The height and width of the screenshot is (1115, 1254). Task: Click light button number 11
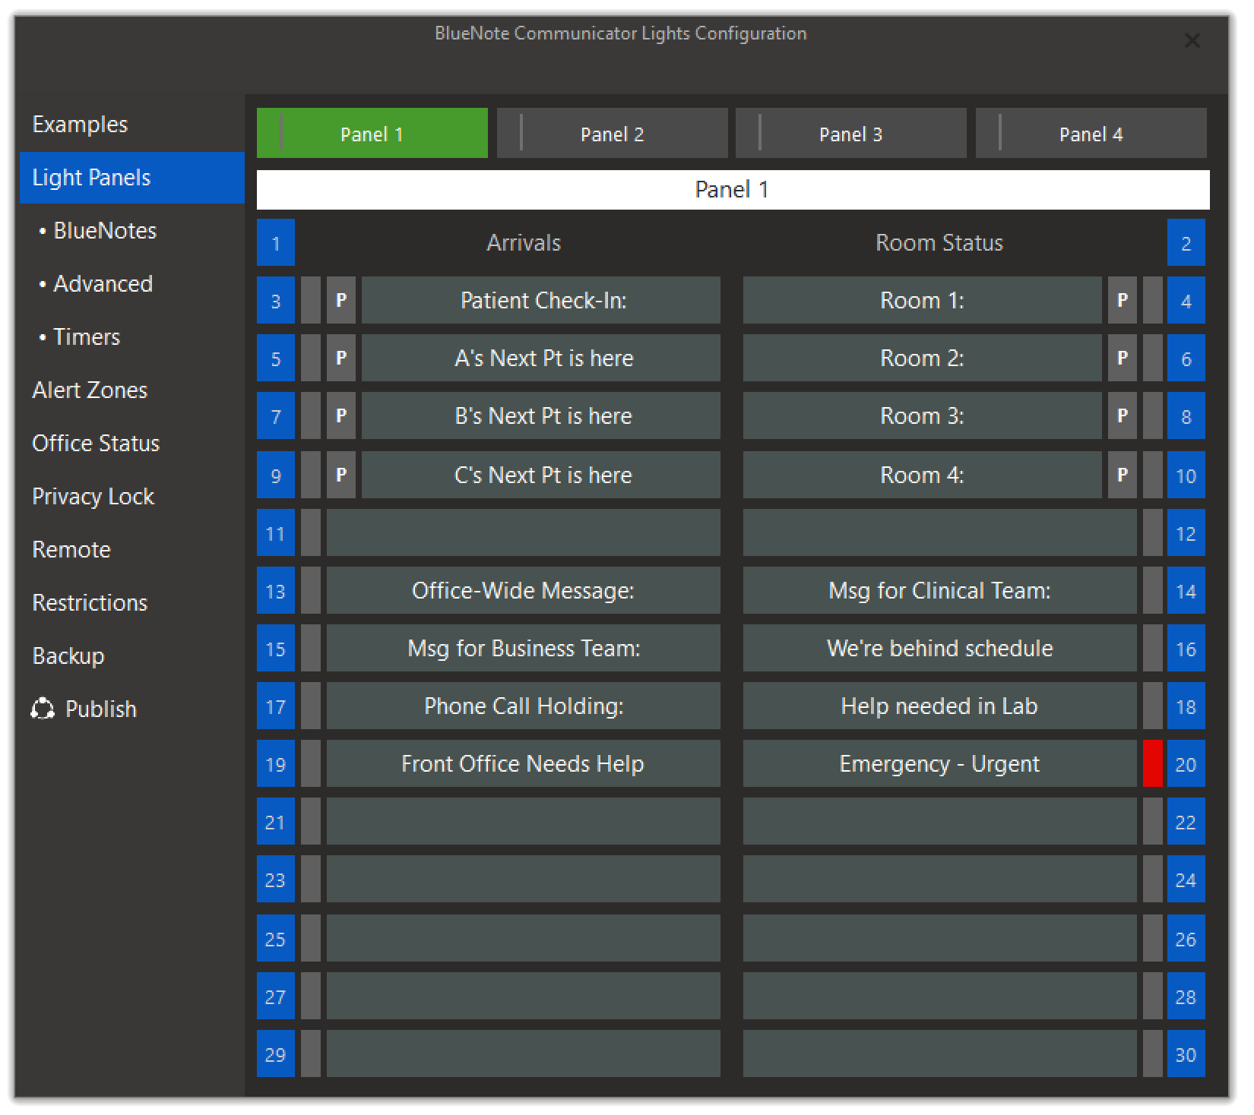pyautogui.click(x=276, y=532)
